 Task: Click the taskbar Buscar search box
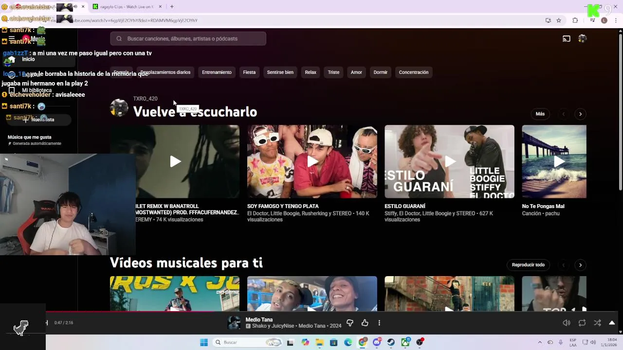coord(246,342)
